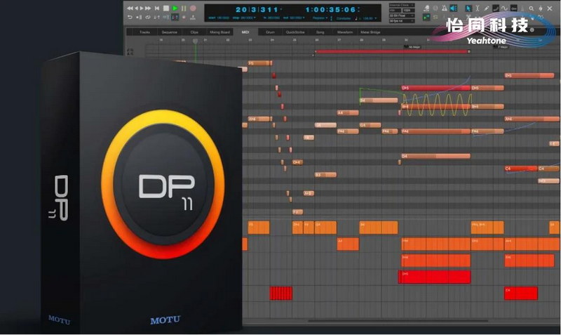Toggle the highlighted Countoff button
Screen dimensions: 561x335
(x=175, y=17)
